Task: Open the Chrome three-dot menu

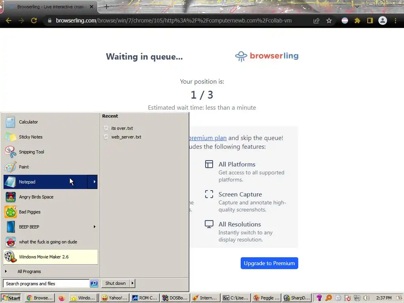Action: click(395, 21)
